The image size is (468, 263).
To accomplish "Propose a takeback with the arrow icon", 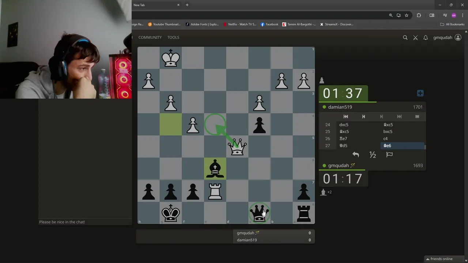I will click(x=356, y=155).
